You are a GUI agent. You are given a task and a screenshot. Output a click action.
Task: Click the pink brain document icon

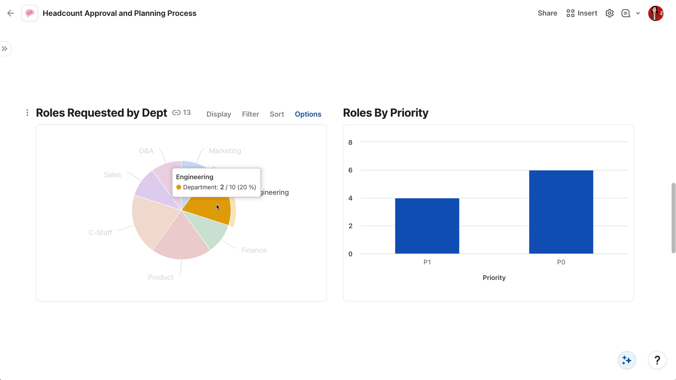coord(30,13)
